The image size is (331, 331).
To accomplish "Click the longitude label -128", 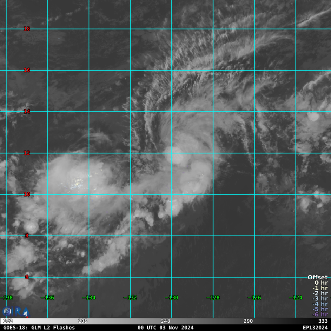I will pos(213,297).
